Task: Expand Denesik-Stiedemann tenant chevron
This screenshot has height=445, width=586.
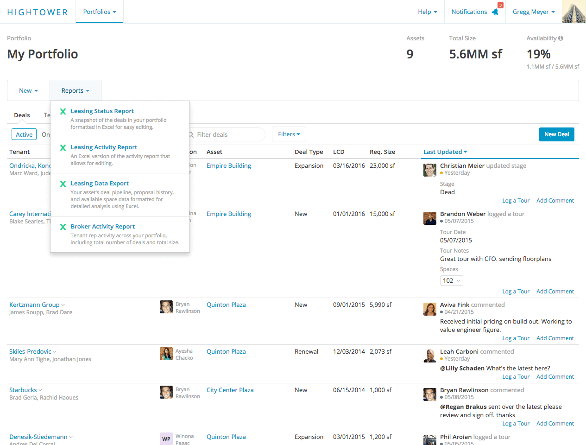Action: [71, 437]
